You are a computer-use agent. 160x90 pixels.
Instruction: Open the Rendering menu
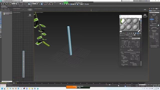(x=37, y=2)
